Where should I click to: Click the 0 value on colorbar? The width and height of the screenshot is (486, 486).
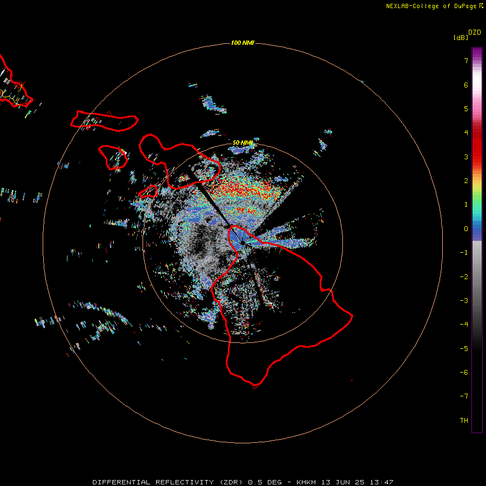click(x=466, y=229)
